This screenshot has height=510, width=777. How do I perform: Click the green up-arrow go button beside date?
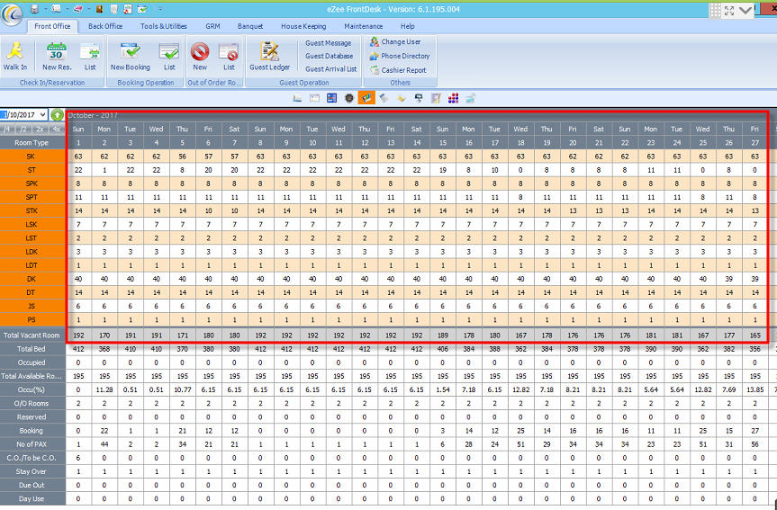[57, 115]
